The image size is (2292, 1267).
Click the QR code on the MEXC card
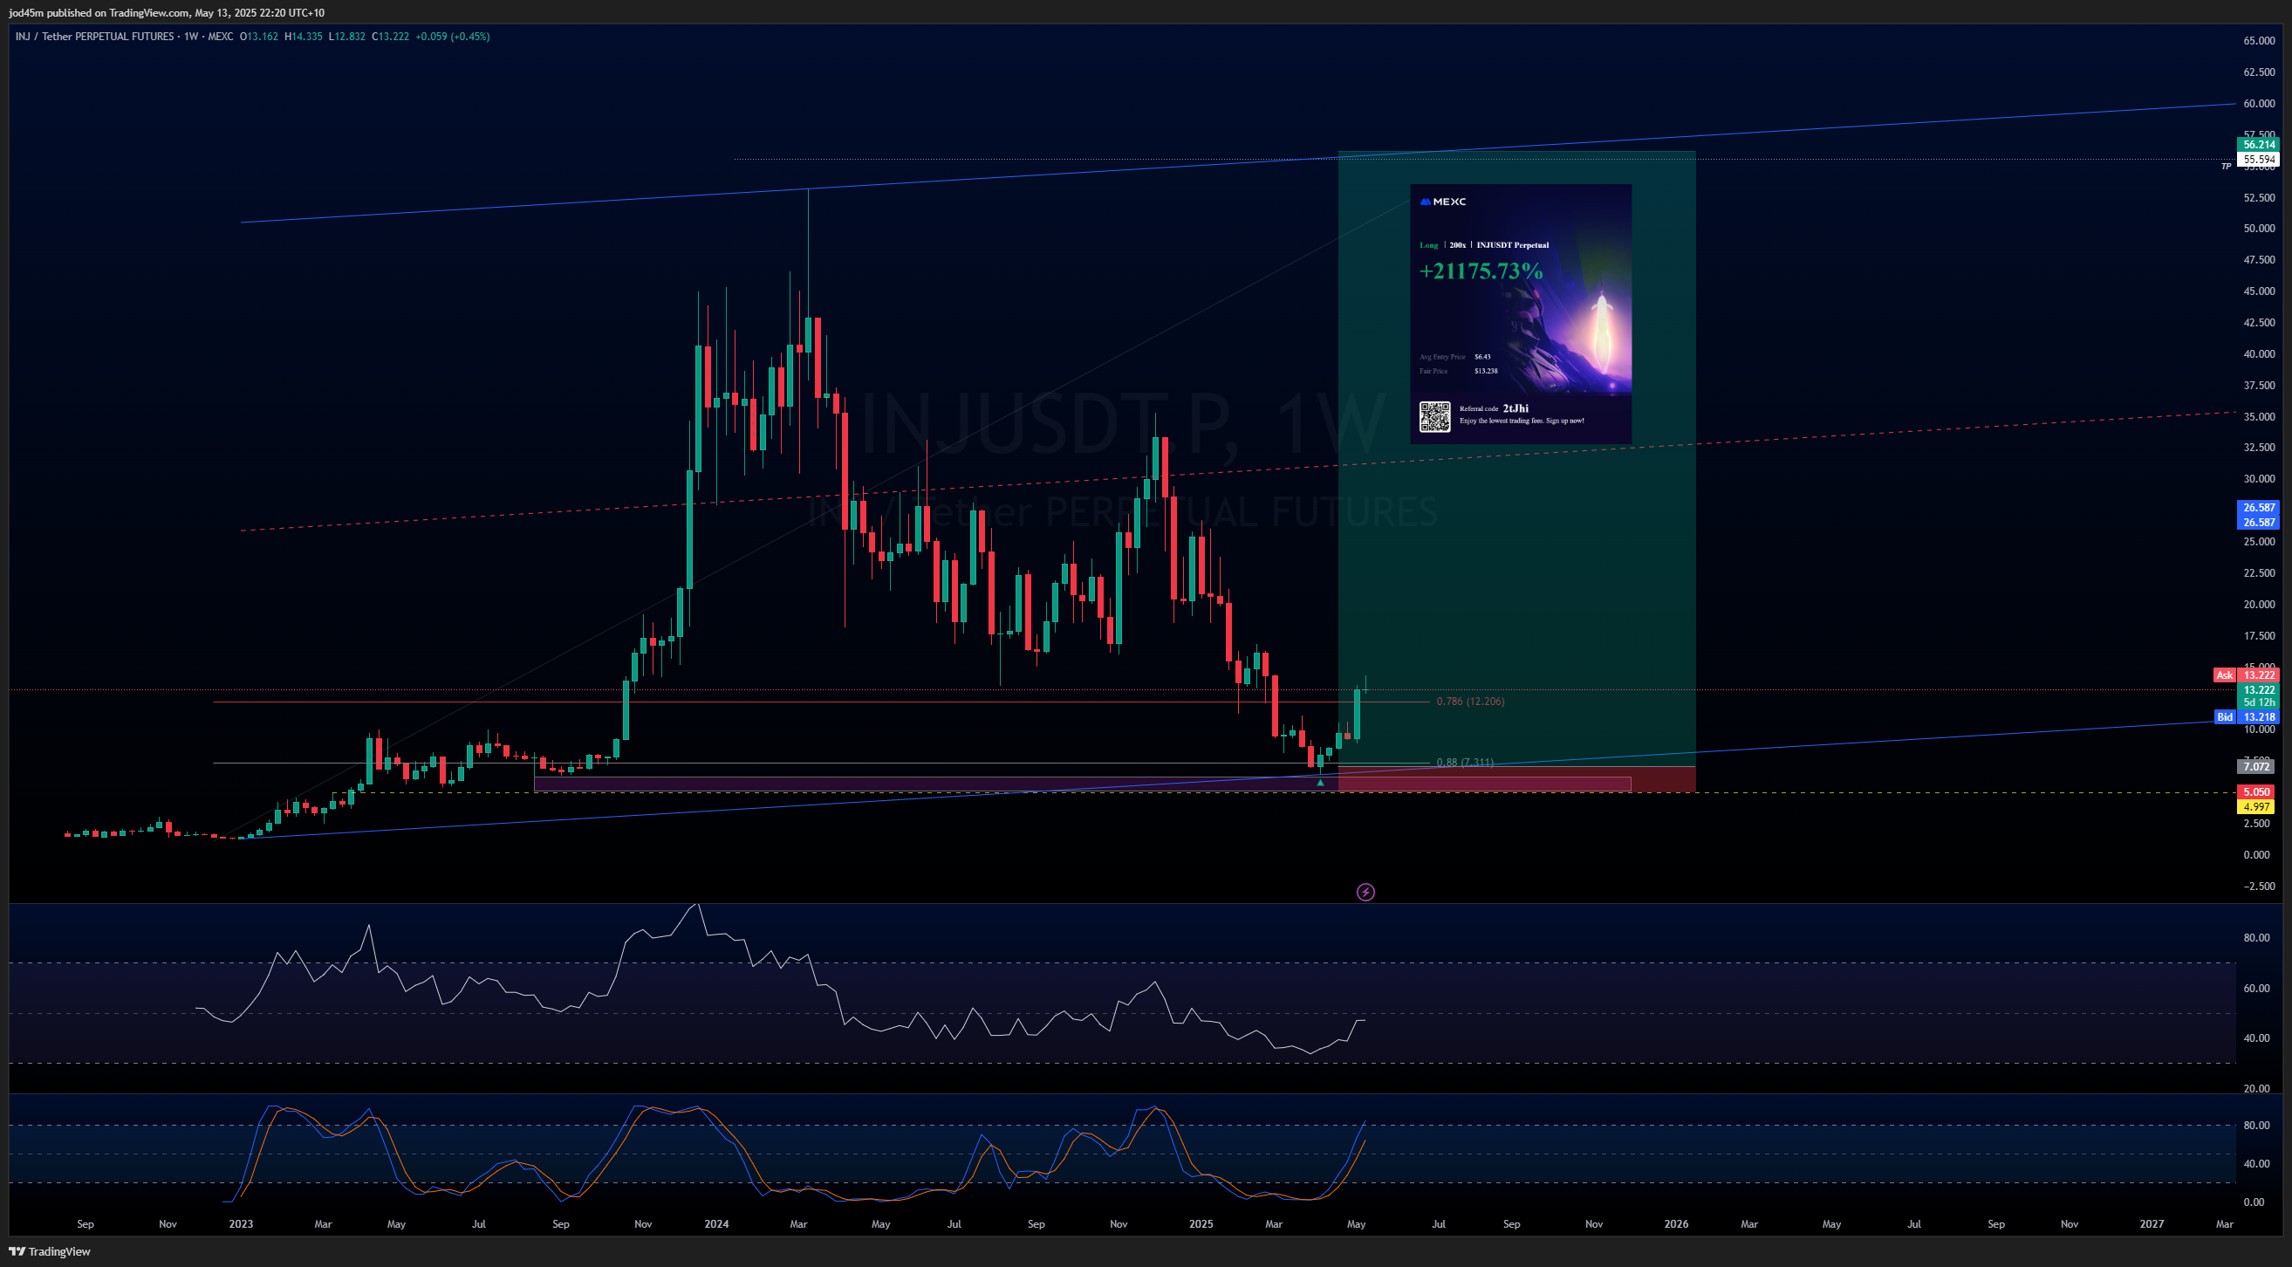tap(1434, 416)
